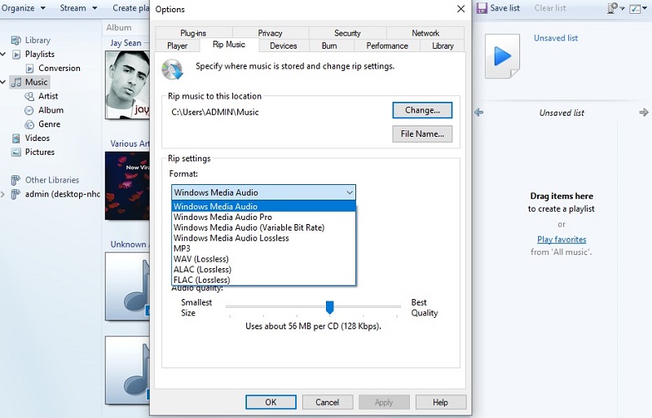Click the Music note icon in sidebar

(x=16, y=82)
